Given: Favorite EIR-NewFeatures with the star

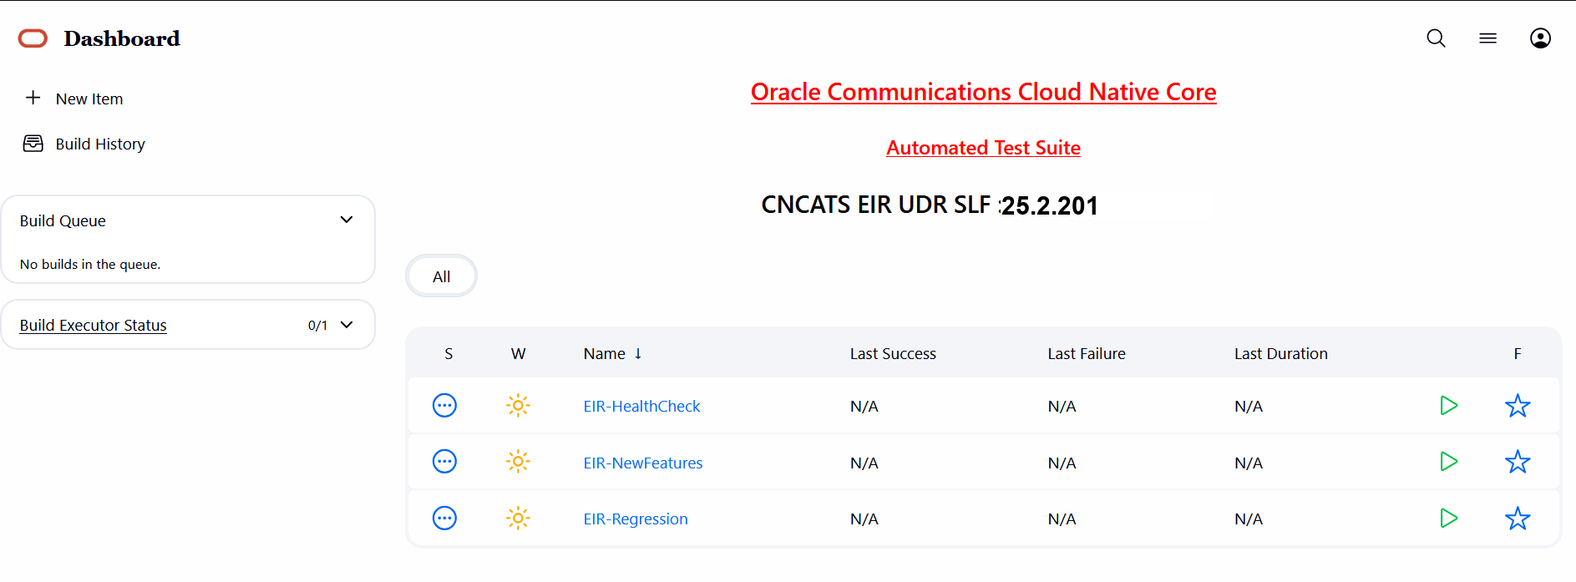Looking at the screenshot, I should [1518, 462].
